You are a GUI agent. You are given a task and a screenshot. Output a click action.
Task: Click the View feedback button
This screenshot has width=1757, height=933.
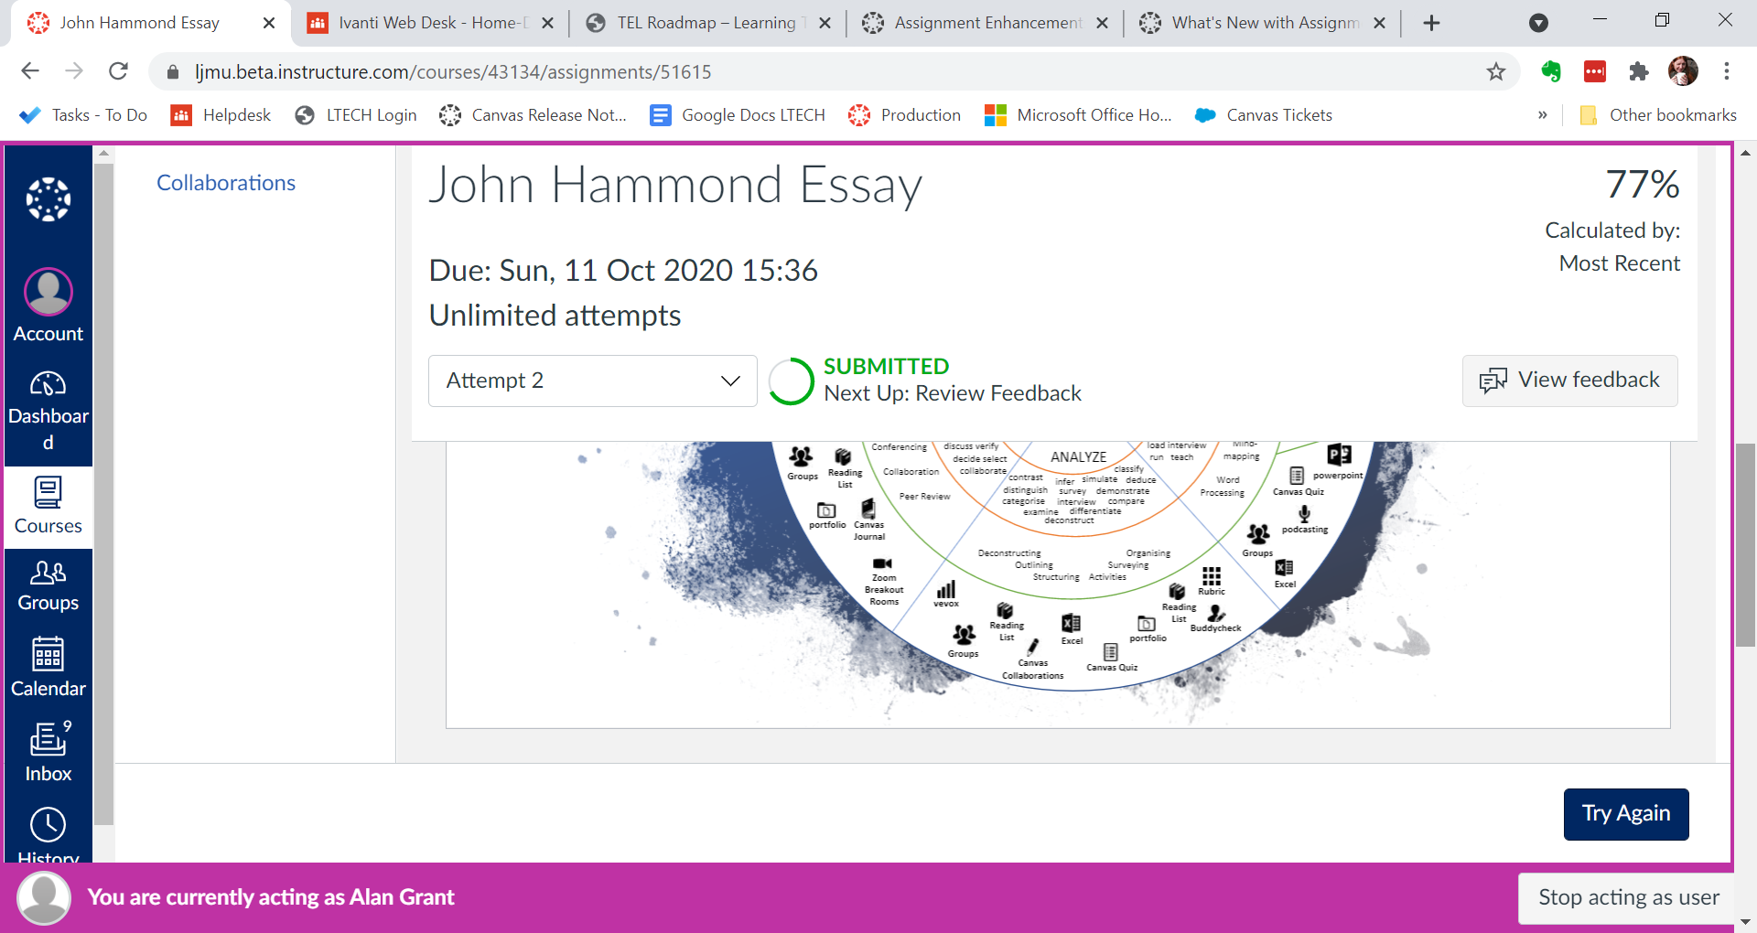point(1570,381)
